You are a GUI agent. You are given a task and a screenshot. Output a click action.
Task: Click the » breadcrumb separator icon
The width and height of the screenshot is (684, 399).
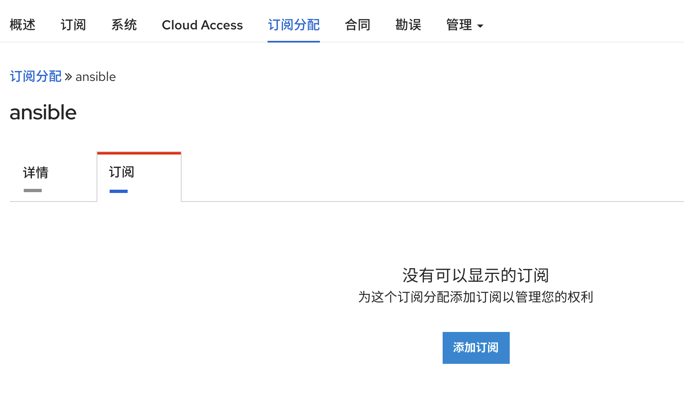(x=68, y=77)
